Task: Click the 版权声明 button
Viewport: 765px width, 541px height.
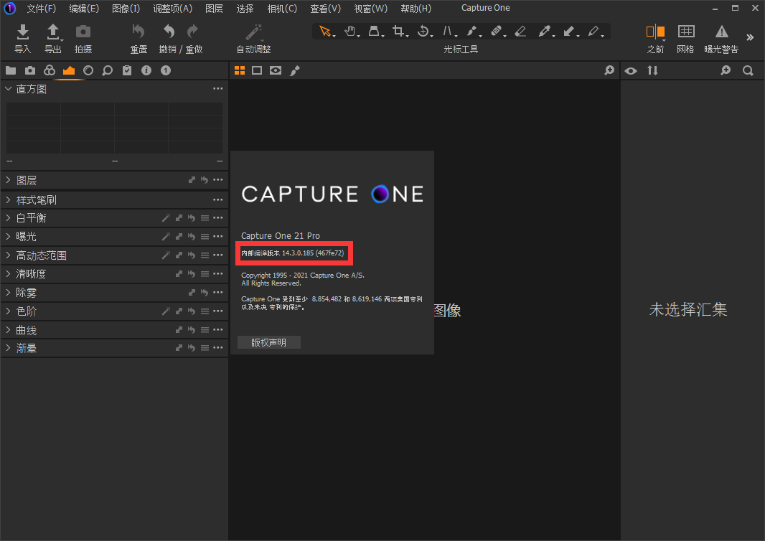Action: coord(269,342)
